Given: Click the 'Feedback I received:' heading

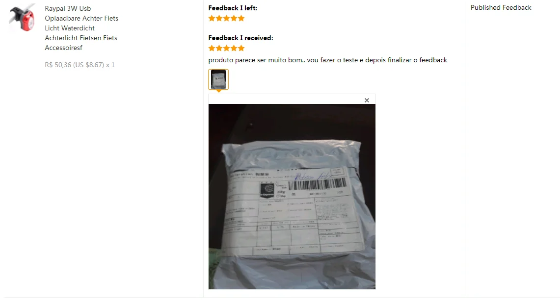Looking at the screenshot, I should pos(240,38).
